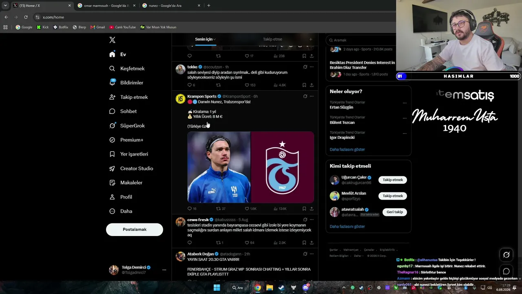
Task: Open more options on cewo fresh's tweet
Action: coord(312,220)
